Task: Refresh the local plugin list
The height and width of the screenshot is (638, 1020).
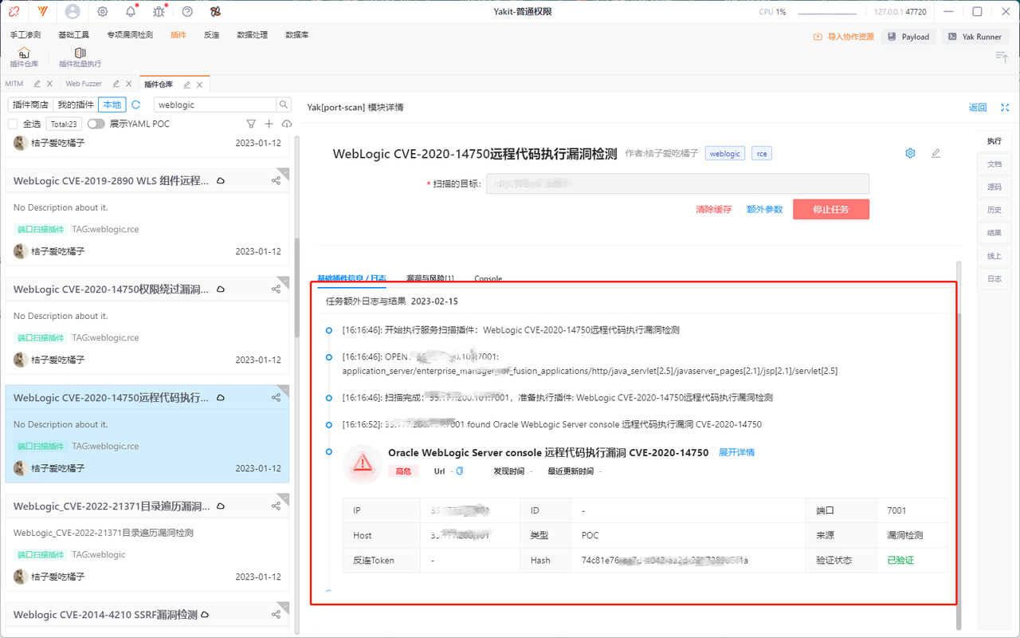Action: (136, 104)
